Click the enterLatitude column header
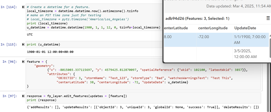The width and height of the screenshot is (271, 112). click(176, 28)
